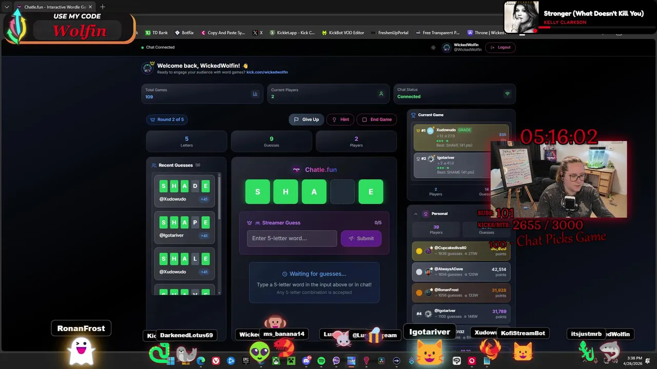Click the Personal section trophy icon
This screenshot has height=369, width=657.
click(x=426, y=214)
